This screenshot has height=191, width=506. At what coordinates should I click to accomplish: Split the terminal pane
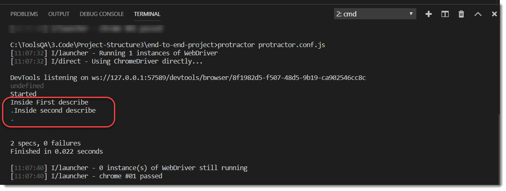[445, 14]
